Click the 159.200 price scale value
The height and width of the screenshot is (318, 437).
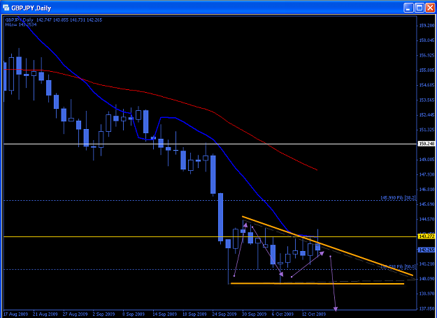427,26
